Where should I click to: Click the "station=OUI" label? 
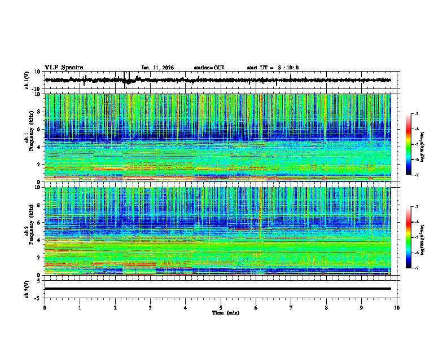click(209, 68)
